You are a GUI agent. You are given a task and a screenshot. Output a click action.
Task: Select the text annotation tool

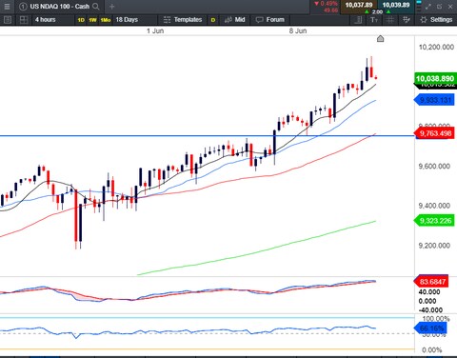click(x=374, y=20)
